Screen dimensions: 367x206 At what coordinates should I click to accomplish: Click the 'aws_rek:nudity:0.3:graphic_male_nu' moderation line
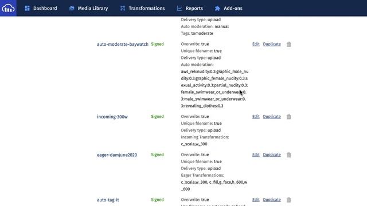[x=214, y=72]
